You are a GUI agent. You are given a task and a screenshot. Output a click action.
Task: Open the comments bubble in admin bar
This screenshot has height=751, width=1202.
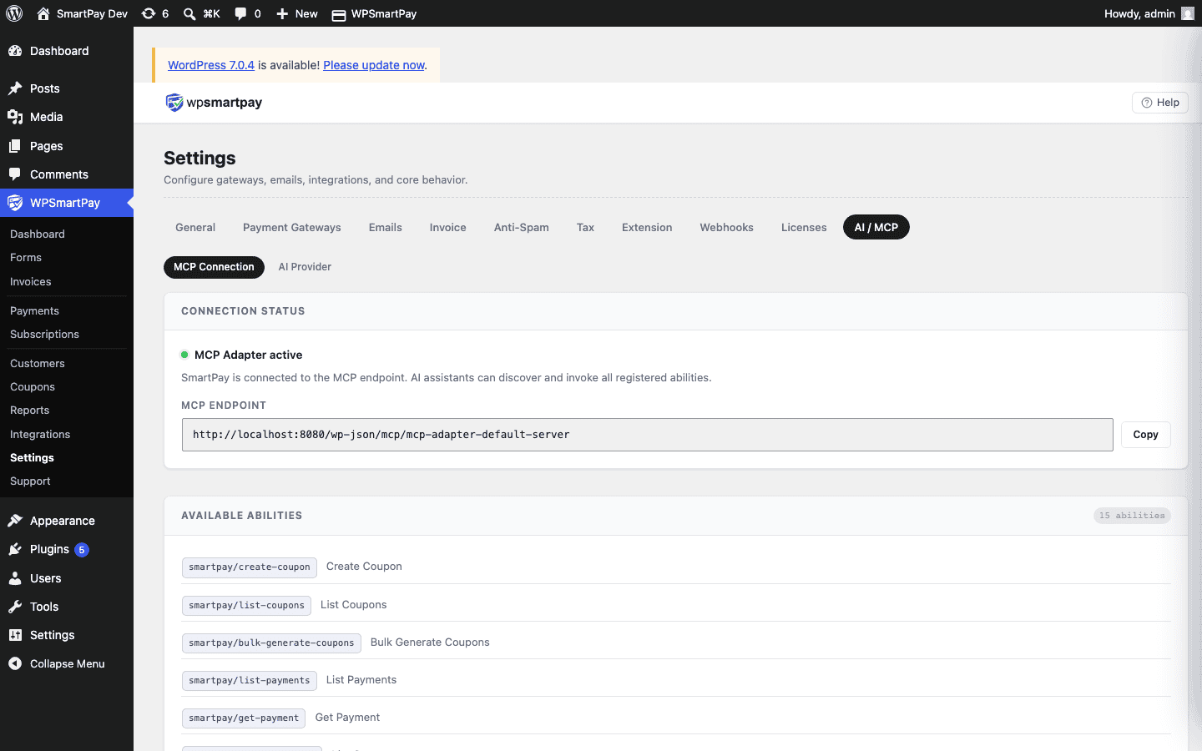[x=247, y=13]
